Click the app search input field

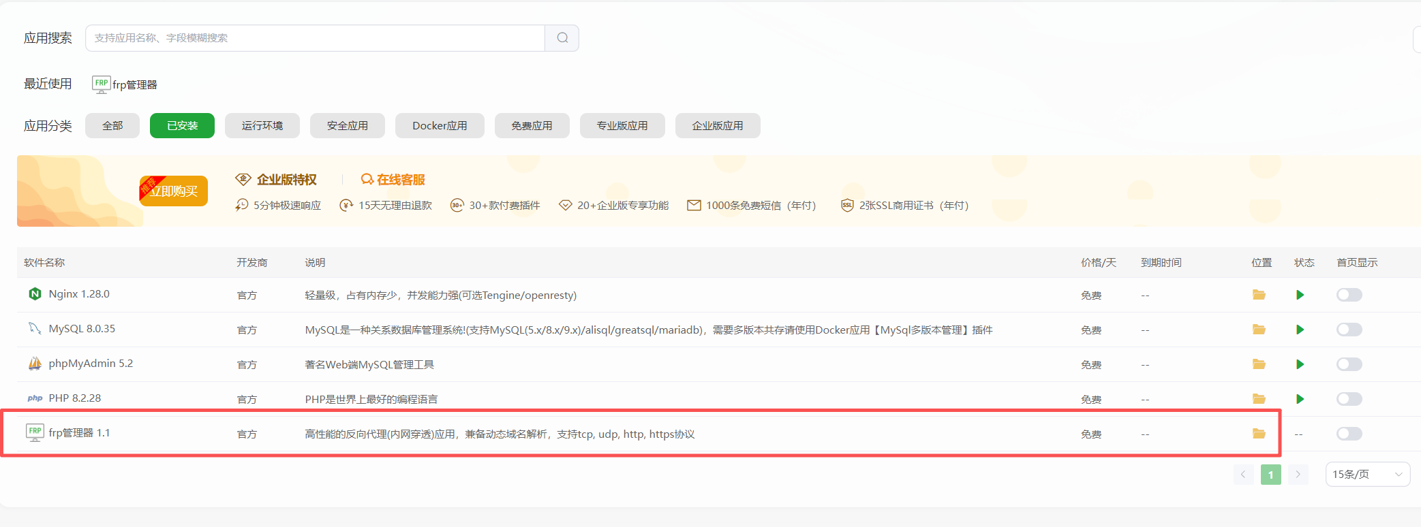(315, 38)
